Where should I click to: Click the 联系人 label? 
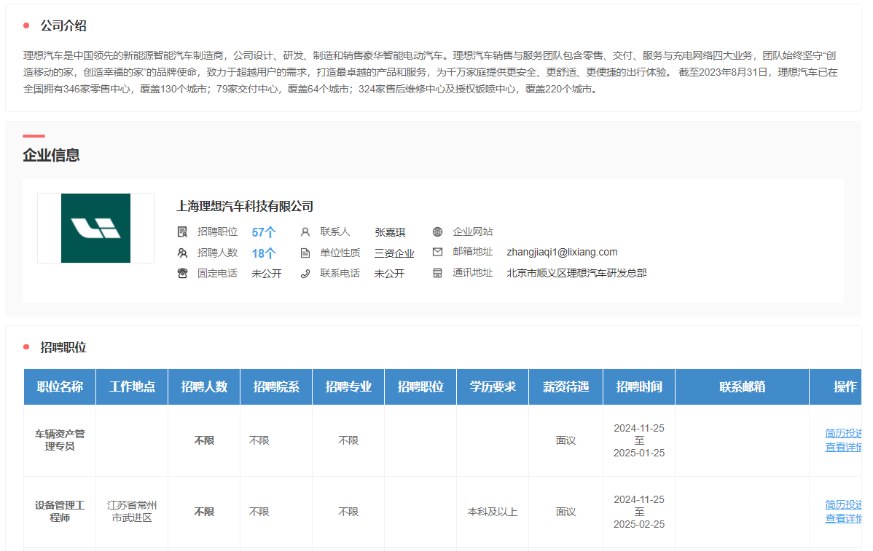(x=335, y=232)
